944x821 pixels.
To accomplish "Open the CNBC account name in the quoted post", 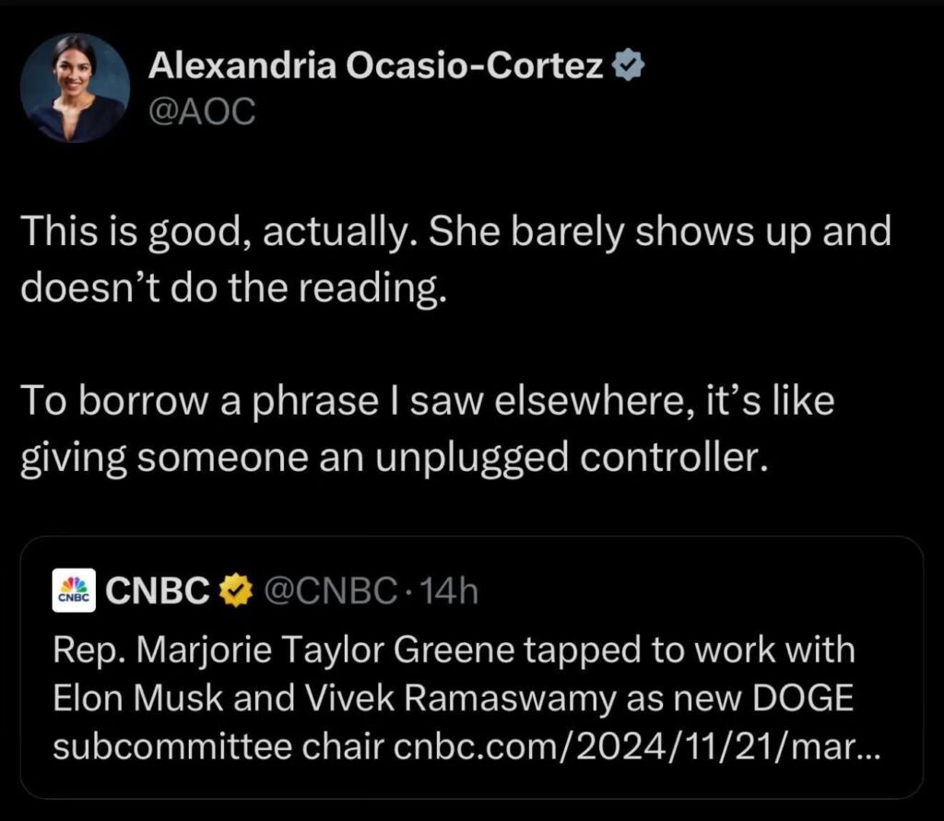I will (159, 591).
